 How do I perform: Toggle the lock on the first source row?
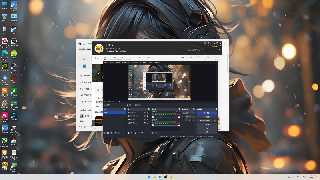pos(148,113)
